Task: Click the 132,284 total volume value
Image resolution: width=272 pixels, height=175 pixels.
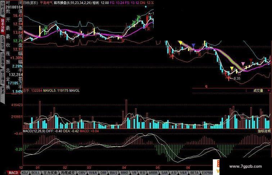Action: 15,75
